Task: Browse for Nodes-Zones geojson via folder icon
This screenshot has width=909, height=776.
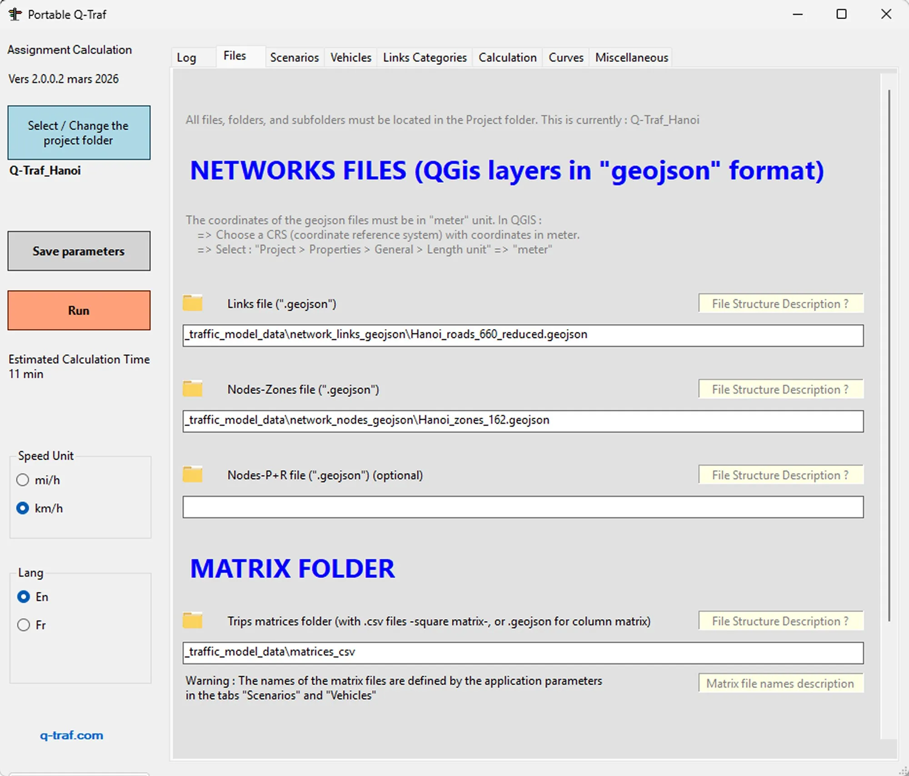Action: (x=192, y=389)
